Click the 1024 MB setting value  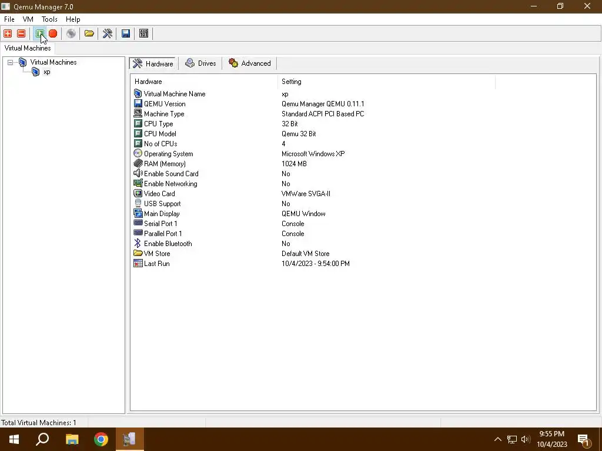point(294,164)
